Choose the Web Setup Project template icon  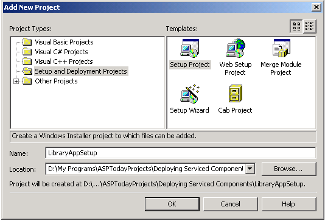pyautogui.click(x=236, y=48)
